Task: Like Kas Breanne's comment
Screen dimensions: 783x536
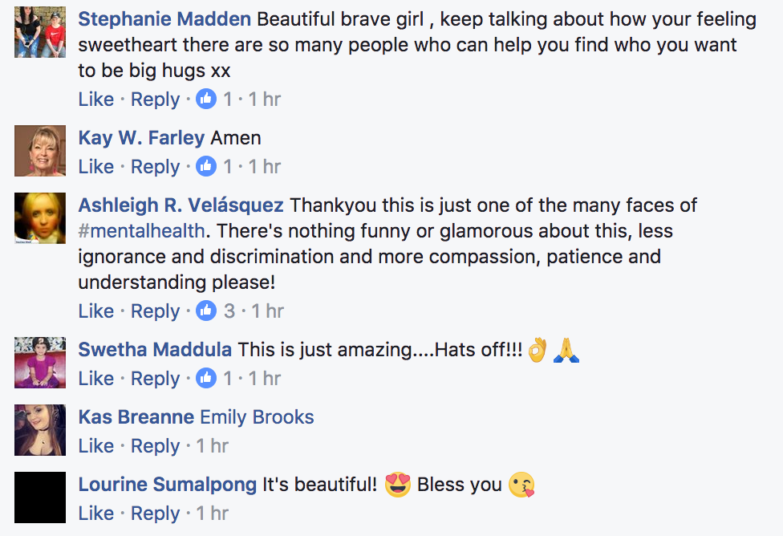Action: point(96,445)
